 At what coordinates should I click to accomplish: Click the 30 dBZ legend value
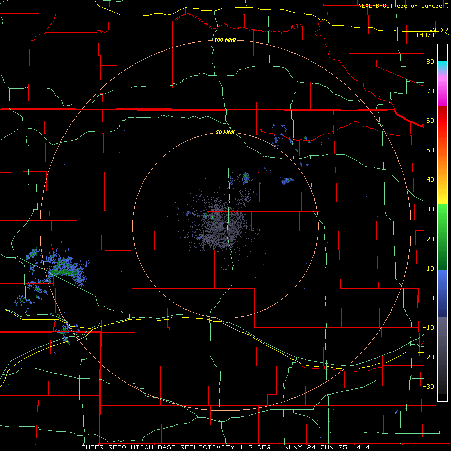(x=430, y=209)
